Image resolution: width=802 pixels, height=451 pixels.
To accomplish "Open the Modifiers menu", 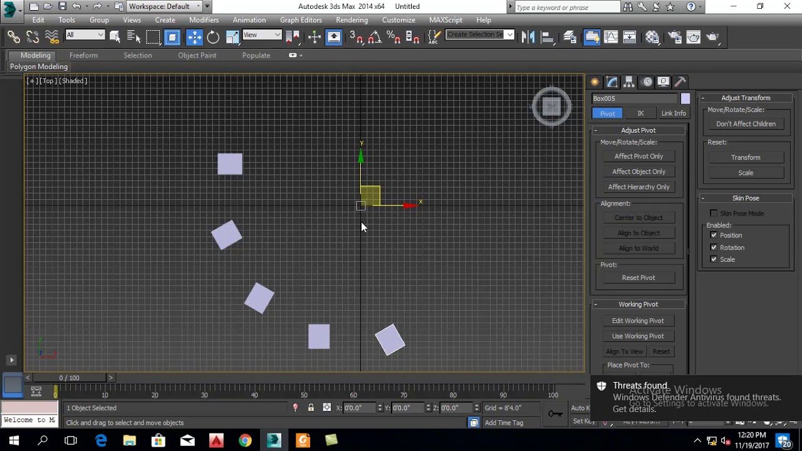I will click(204, 20).
